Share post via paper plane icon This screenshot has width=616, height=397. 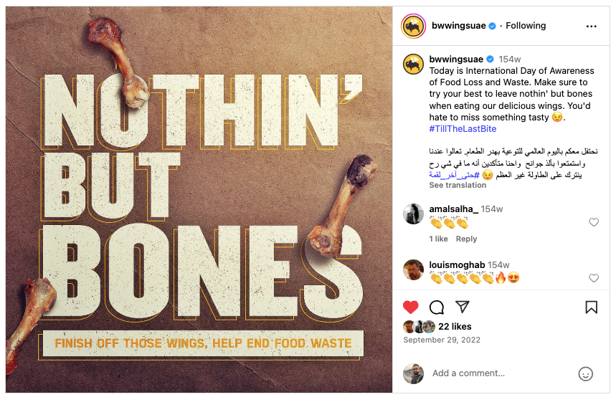pos(463,307)
